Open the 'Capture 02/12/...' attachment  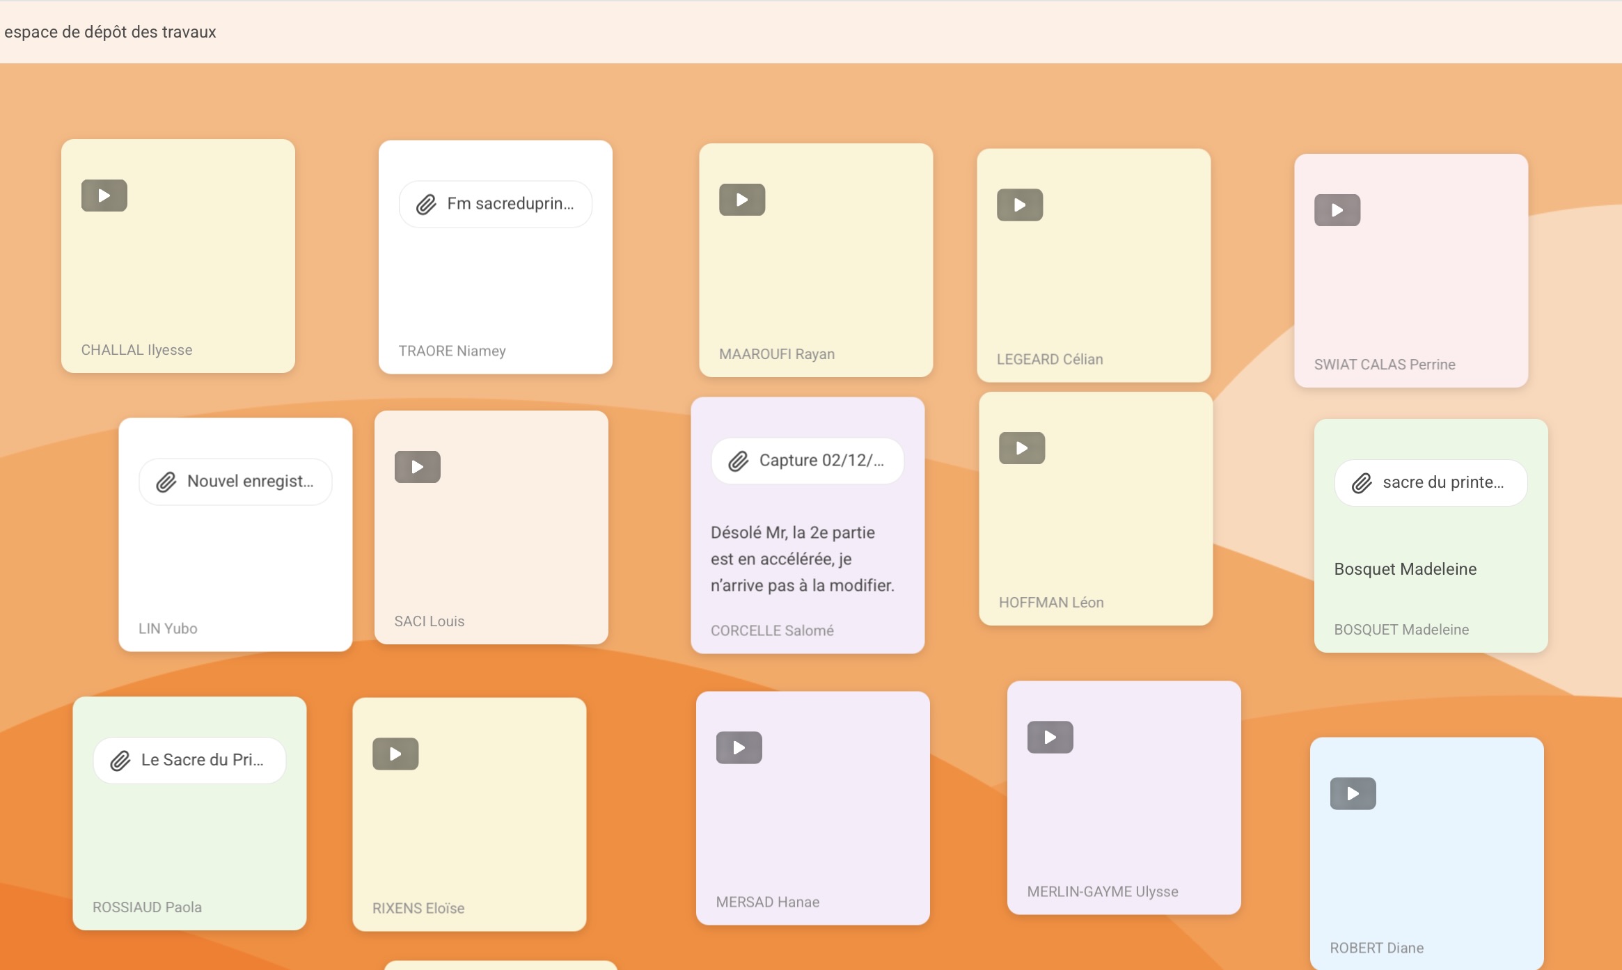821,461
